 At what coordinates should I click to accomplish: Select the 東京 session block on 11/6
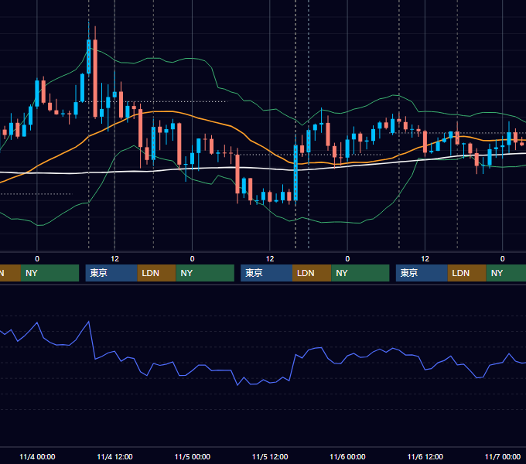click(422, 273)
